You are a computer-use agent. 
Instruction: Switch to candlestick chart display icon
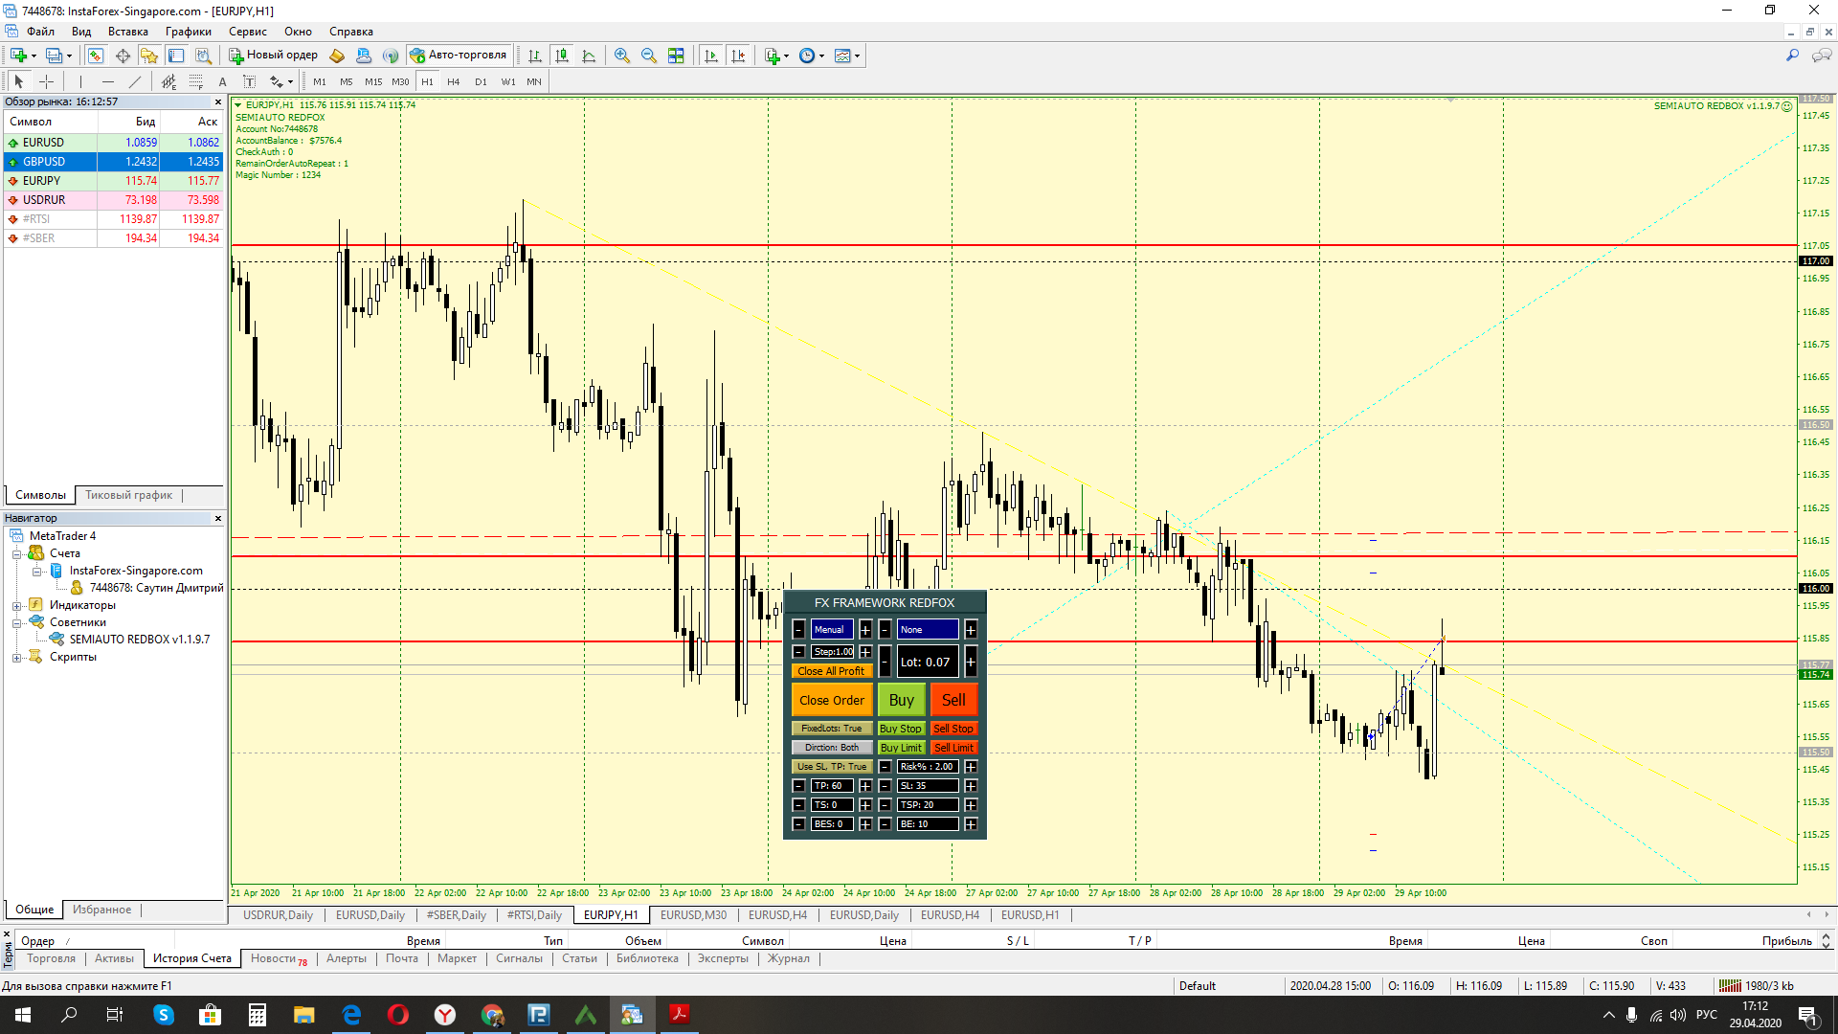tap(562, 56)
